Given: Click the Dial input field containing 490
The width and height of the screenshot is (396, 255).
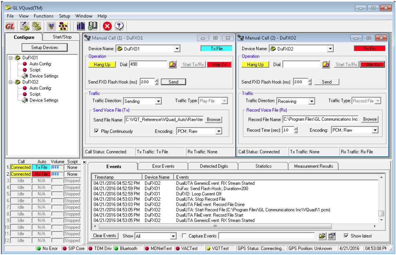Looking at the screenshot, I should [x=148, y=64].
